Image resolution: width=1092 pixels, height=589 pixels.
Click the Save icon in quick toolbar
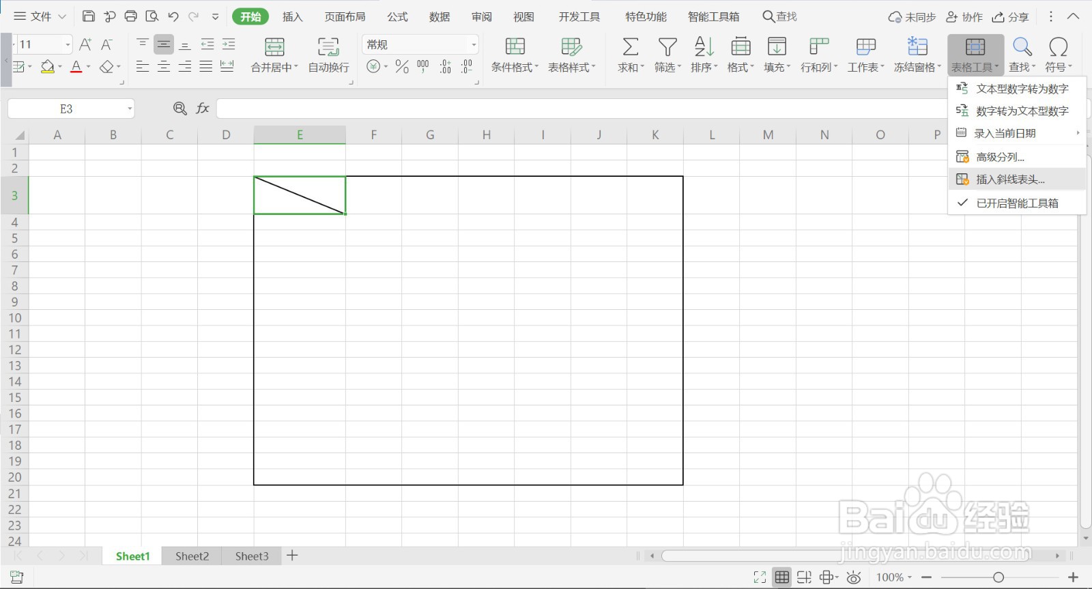[x=89, y=16]
